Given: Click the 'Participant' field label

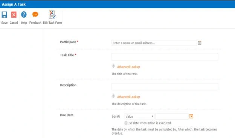Looking at the screenshot, I should [x=68, y=42].
